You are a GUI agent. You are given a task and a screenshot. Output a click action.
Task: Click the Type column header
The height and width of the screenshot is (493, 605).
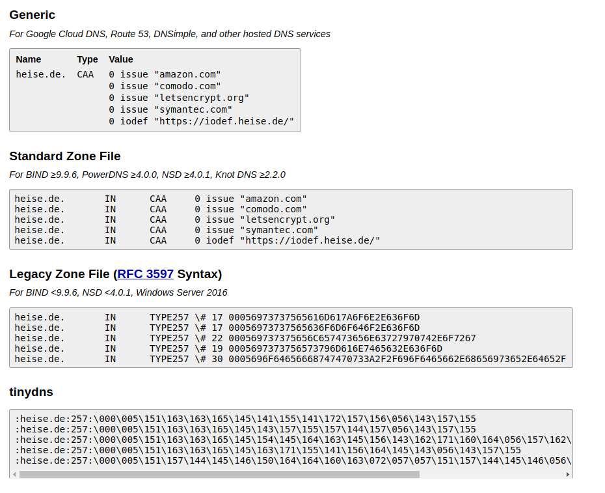87,59
